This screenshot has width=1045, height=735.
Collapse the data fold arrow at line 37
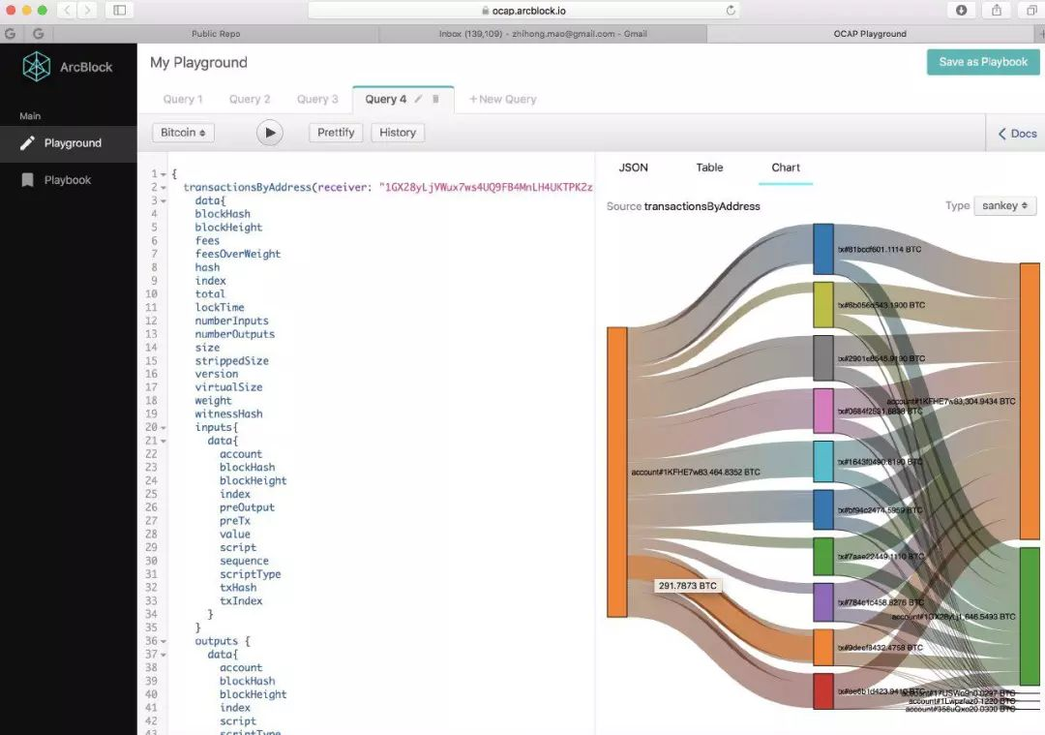[164, 655]
